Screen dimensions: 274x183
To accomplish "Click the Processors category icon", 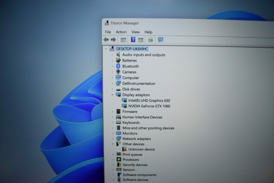I will [x=119, y=159].
